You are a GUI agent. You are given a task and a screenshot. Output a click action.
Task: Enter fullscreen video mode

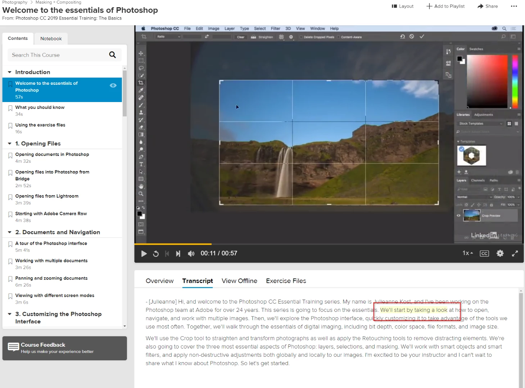[515, 253]
